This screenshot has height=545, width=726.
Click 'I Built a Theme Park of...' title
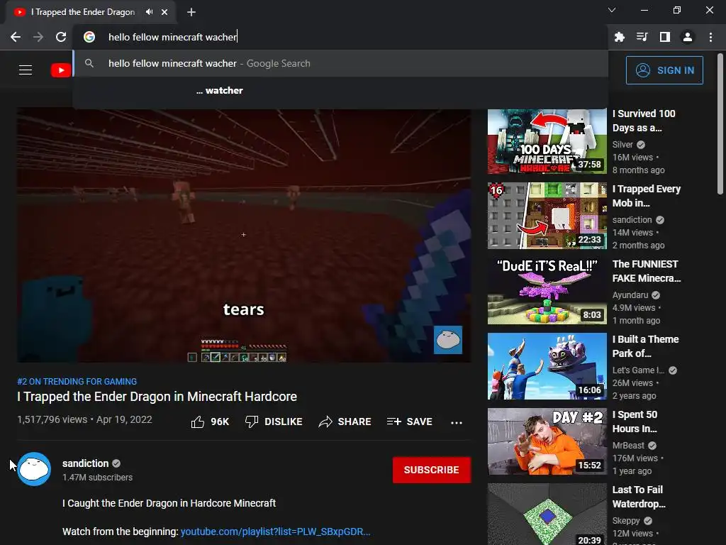[645, 346]
